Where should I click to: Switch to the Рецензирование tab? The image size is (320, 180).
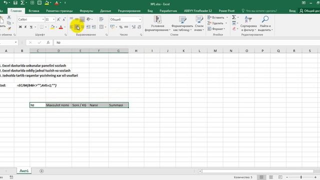(129, 11)
